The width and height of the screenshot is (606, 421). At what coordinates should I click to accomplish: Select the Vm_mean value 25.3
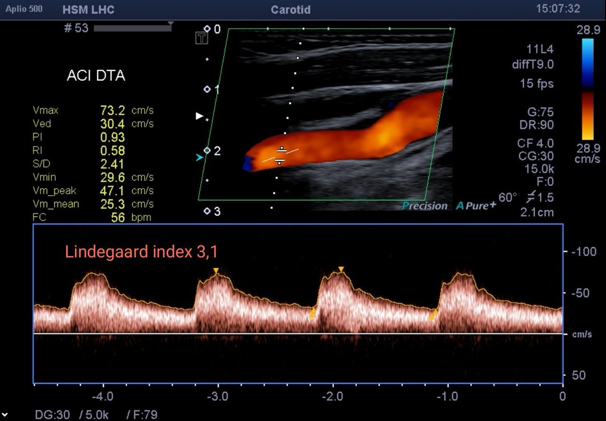pos(112,204)
